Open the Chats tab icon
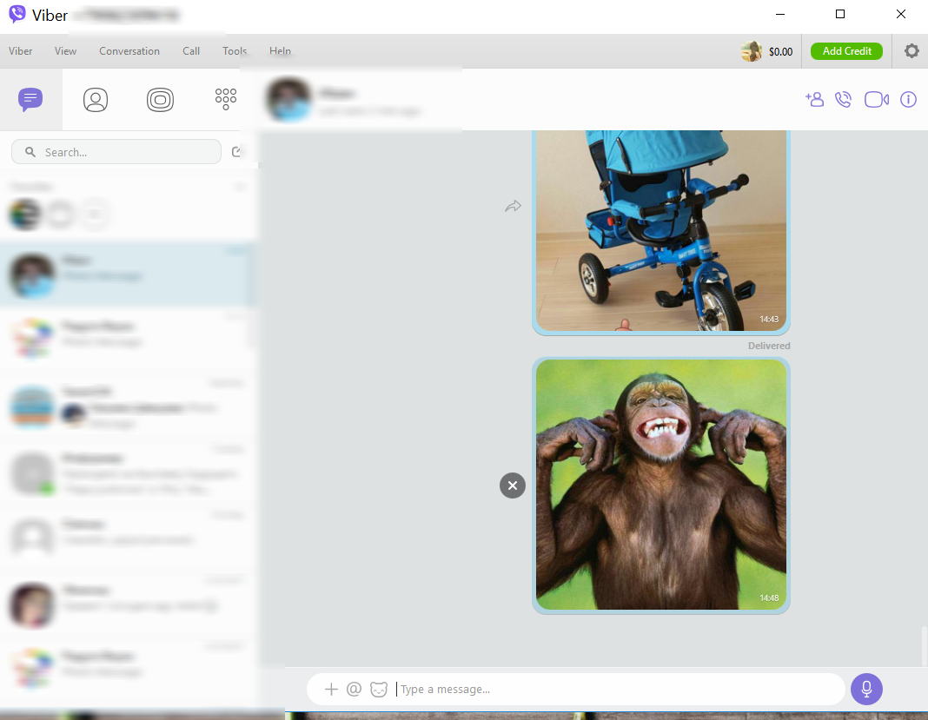928x720 pixels. pyautogui.click(x=30, y=100)
